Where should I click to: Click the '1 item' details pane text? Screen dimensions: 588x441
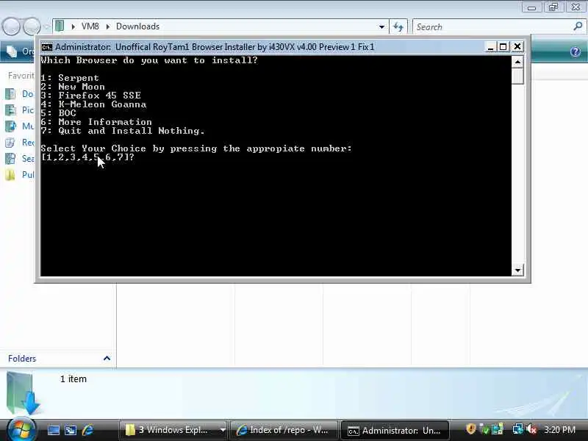pyautogui.click(x=73, y=379)
